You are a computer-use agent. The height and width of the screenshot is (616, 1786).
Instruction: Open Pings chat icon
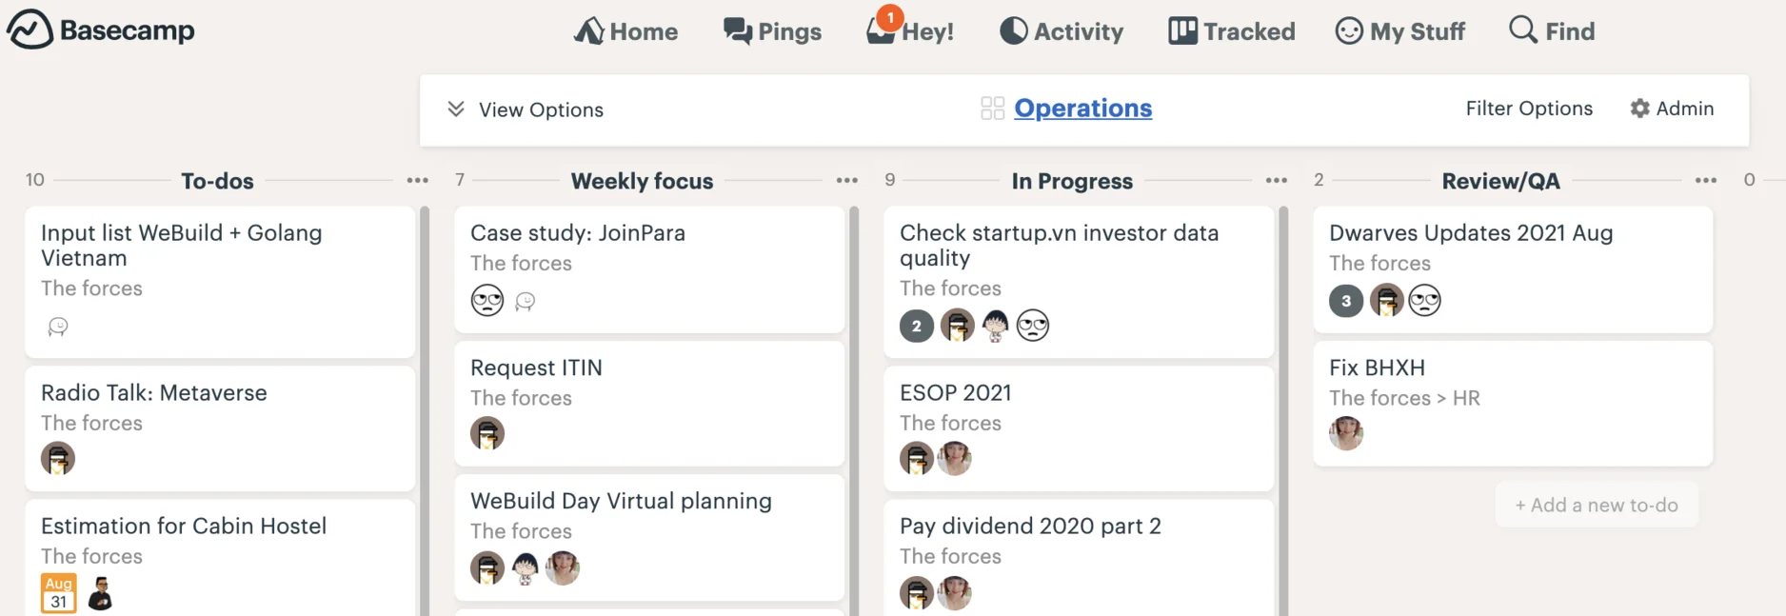(x=737, y=30)
